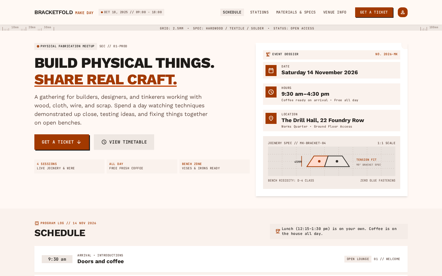
Task: Open the user account icon button
Action: pyautogui.click(x=402, y=12)
